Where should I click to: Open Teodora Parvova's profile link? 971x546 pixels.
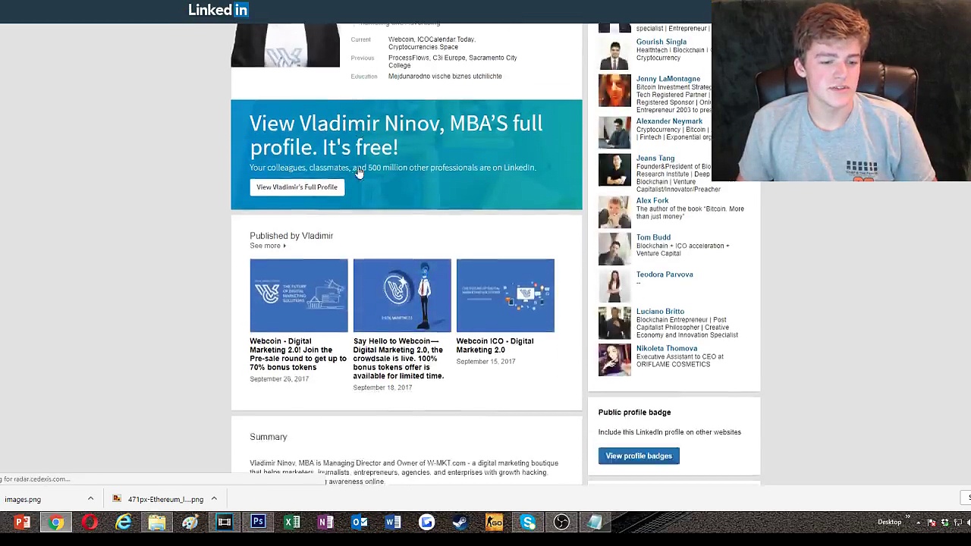click(665, 275)
